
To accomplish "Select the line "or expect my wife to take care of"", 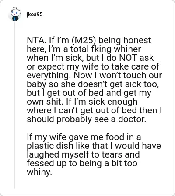I will click(x=93, y=67).
